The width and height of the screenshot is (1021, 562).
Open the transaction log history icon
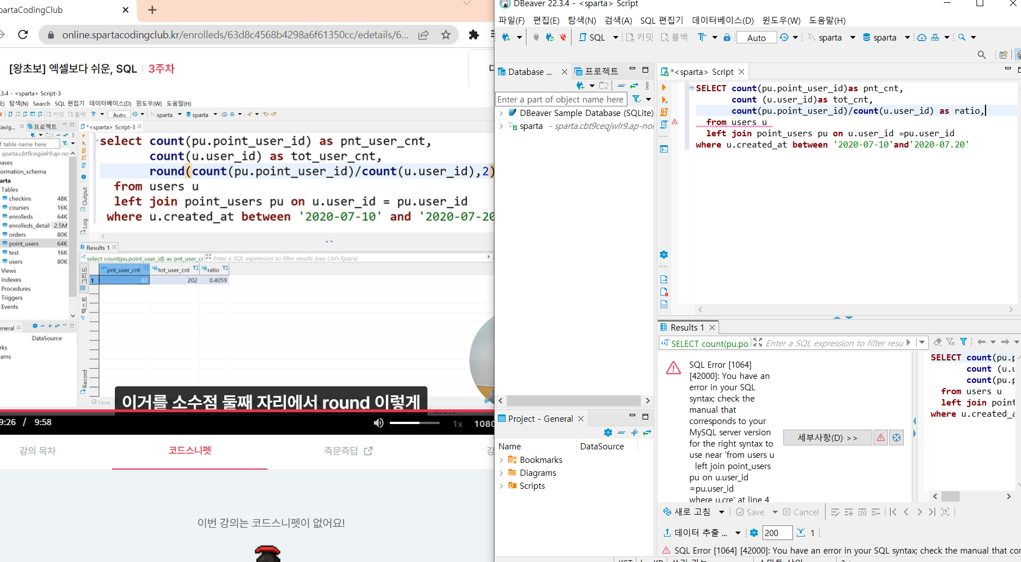click(784, 37)
